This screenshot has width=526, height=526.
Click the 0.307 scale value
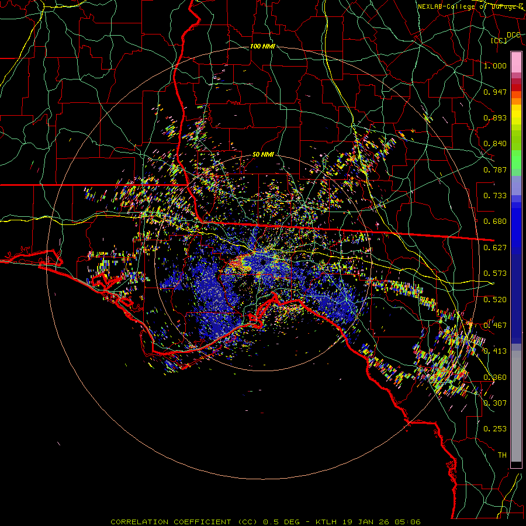495,403
